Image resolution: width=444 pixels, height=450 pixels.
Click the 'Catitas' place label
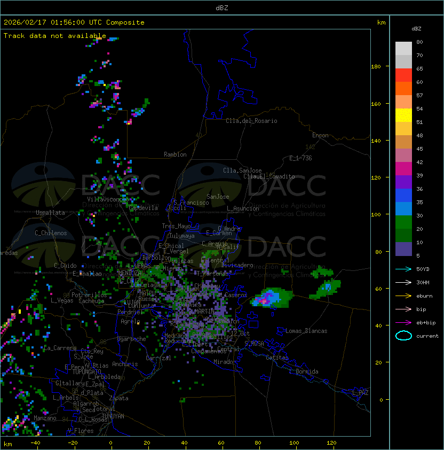[x=277, y=358]
